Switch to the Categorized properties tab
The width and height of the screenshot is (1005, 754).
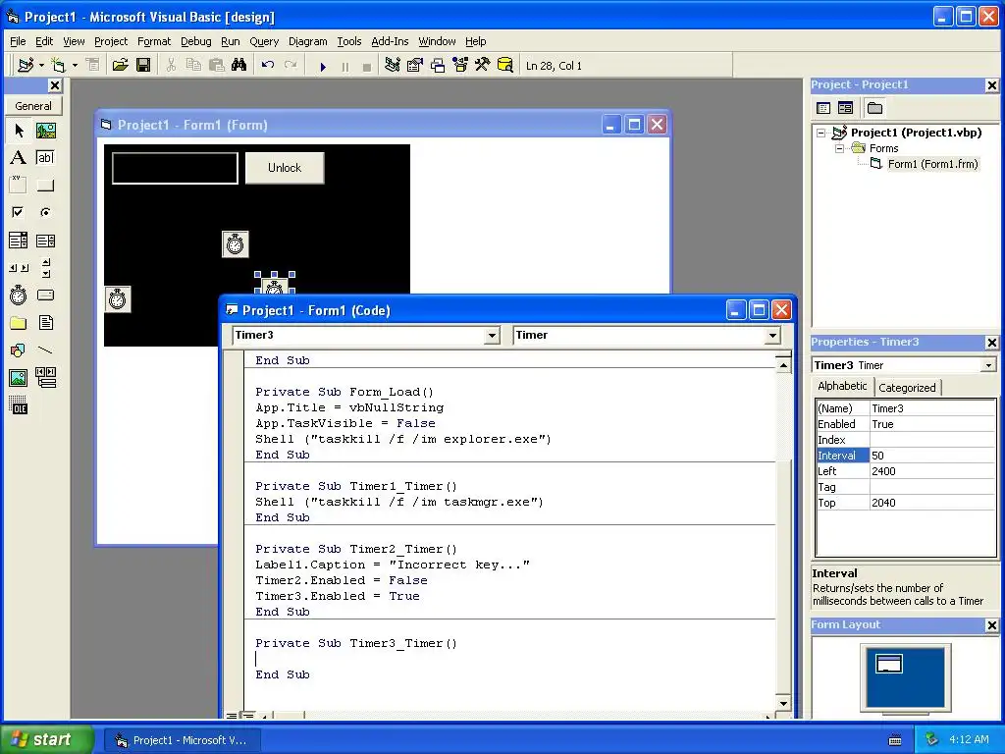click(907, 387)
